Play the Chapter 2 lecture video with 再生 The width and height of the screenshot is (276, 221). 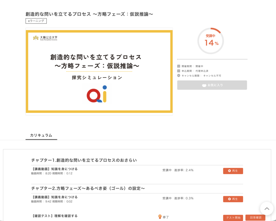(x=233, y=199)
